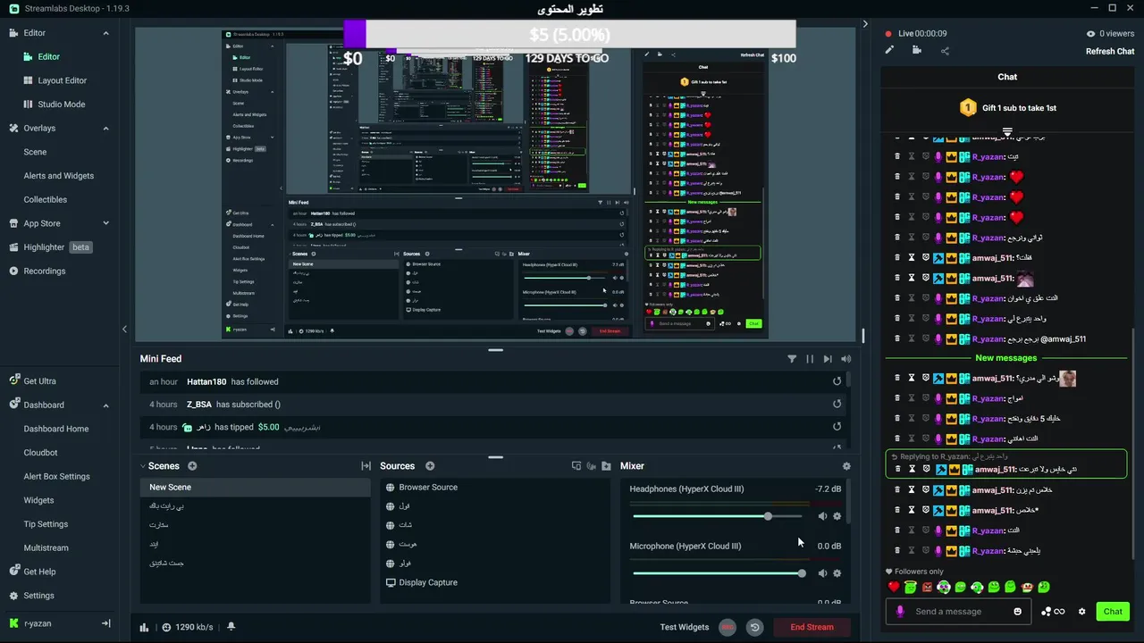Collapse the chat panel arrow

pyautogui.click(x=865, y=24)
